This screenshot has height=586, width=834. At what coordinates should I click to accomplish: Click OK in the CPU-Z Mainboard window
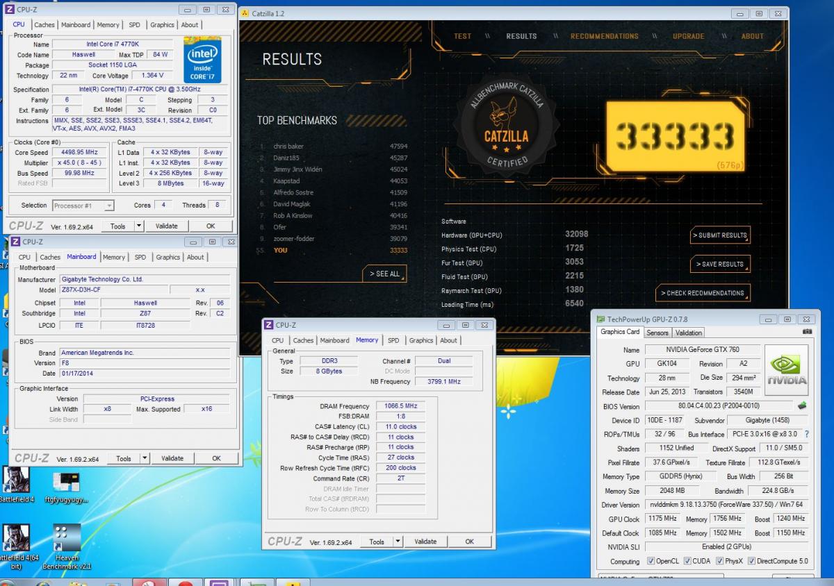coord(216,458)
